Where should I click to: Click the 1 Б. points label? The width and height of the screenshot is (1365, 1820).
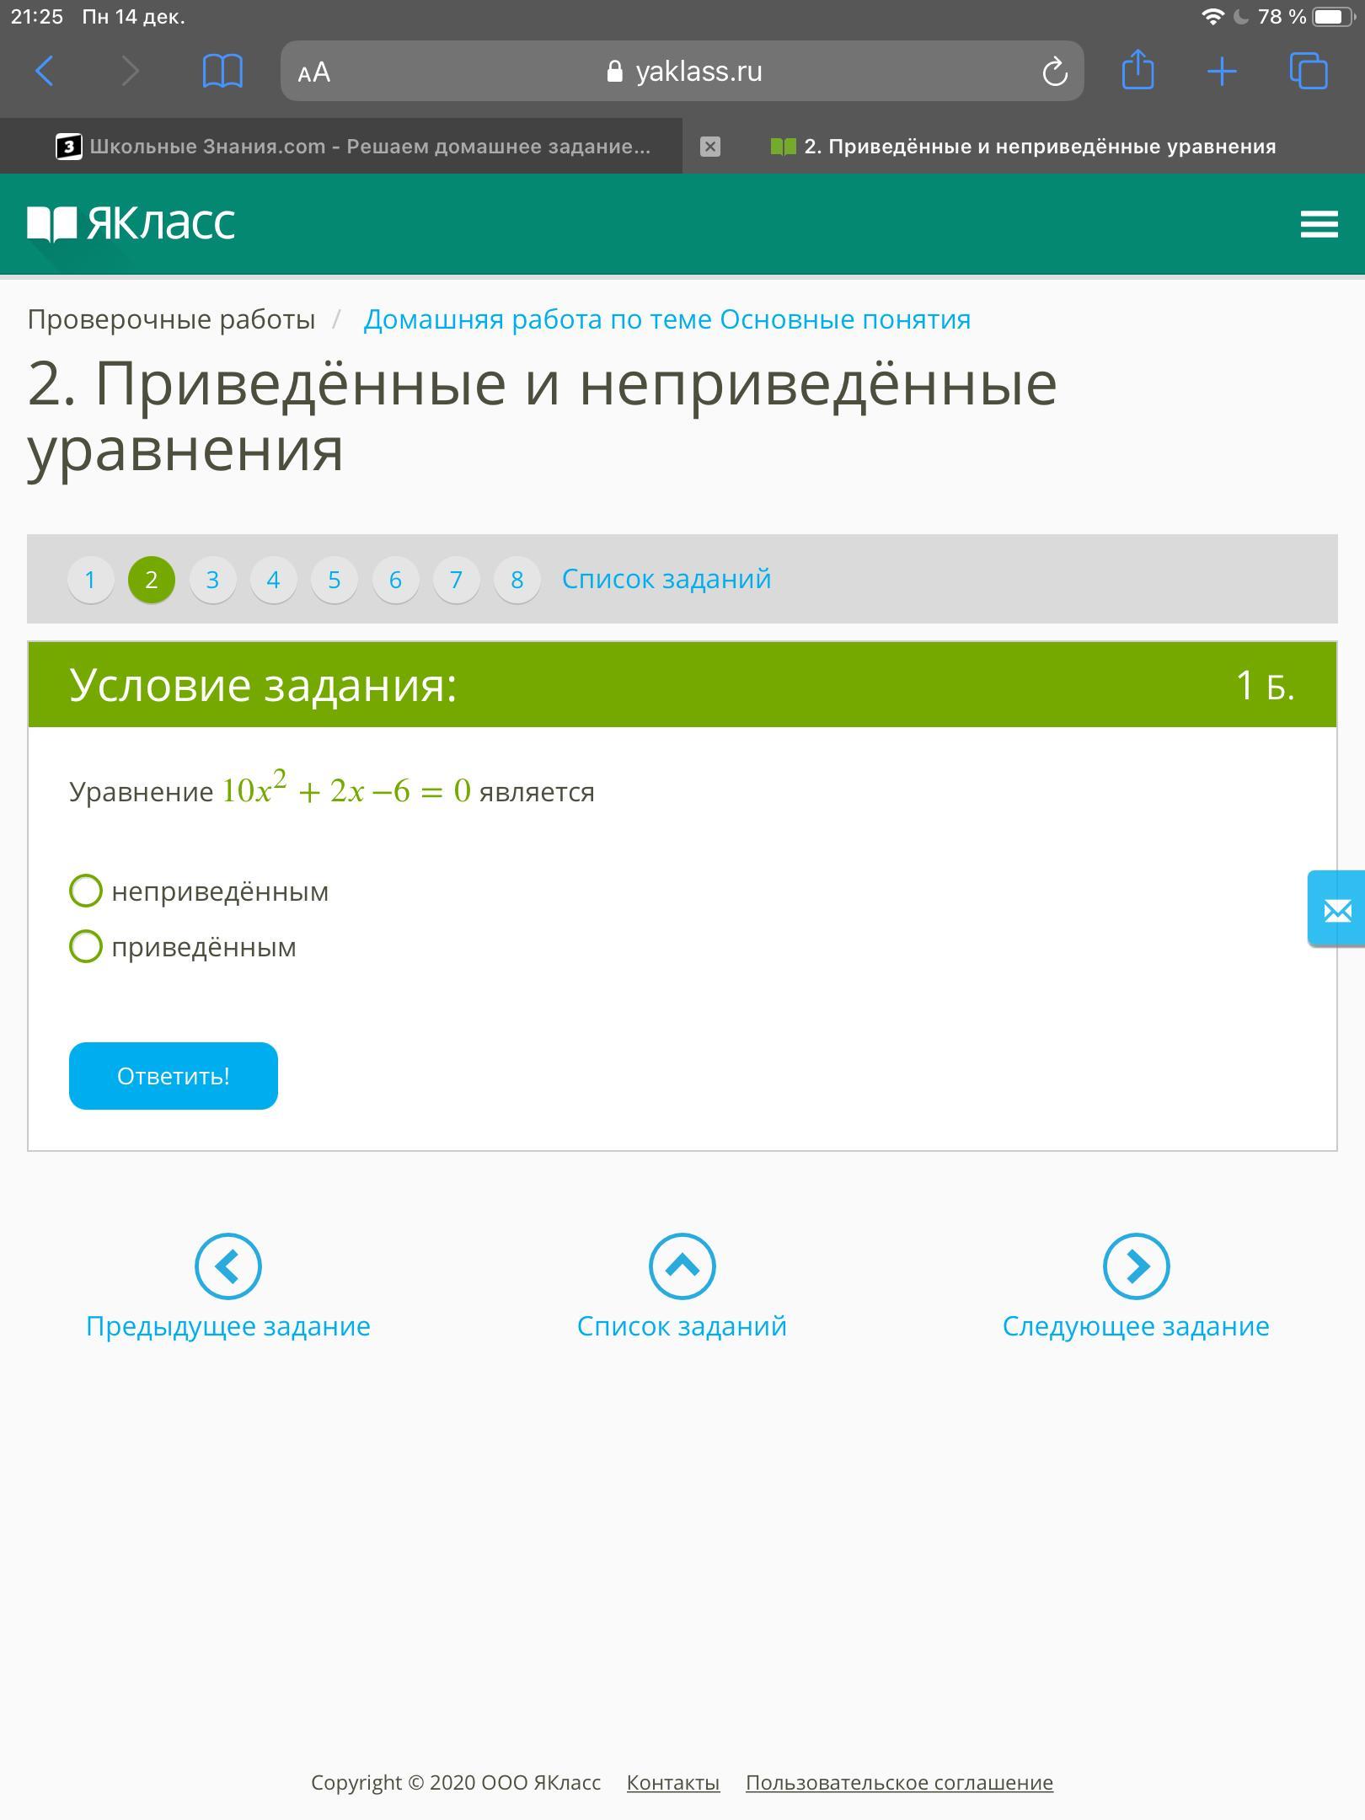tap(1265, 685)
